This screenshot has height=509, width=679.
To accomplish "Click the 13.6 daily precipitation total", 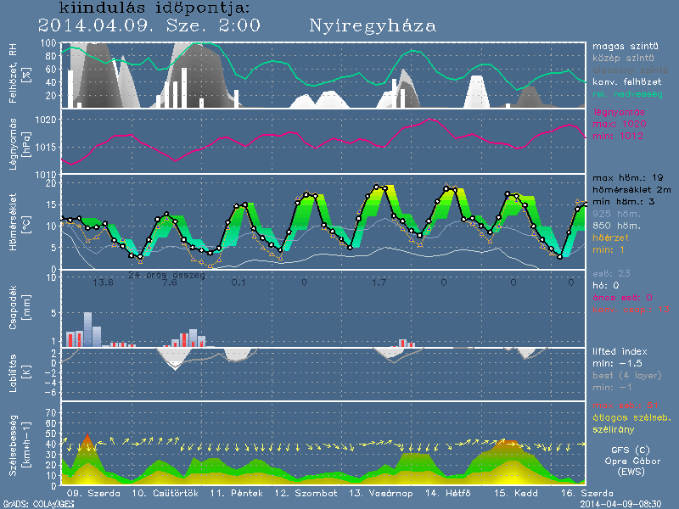I will pyautogui.click(x=104, y=282).
